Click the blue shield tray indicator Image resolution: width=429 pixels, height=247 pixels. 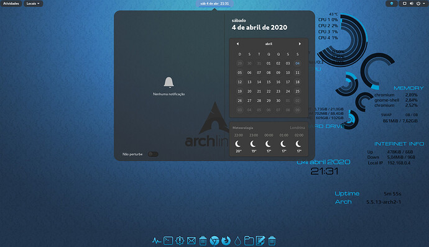pos(392,4)
